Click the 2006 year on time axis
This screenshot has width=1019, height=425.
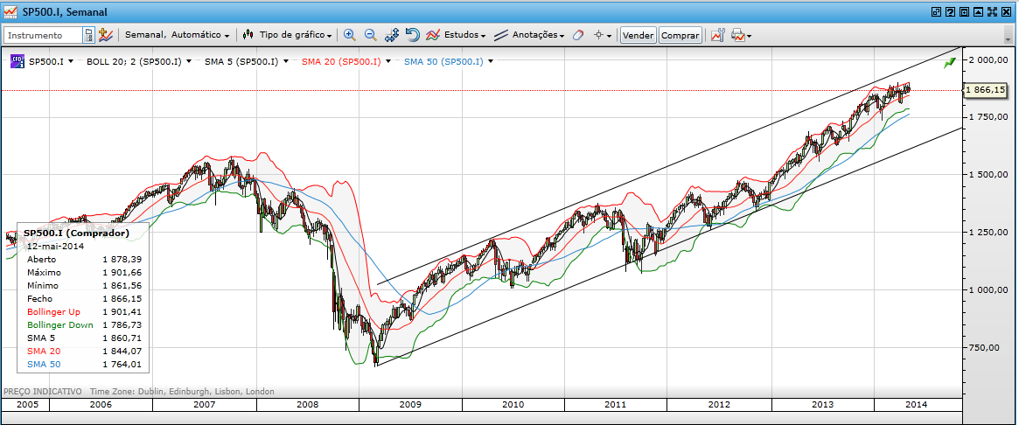[101, 404]
